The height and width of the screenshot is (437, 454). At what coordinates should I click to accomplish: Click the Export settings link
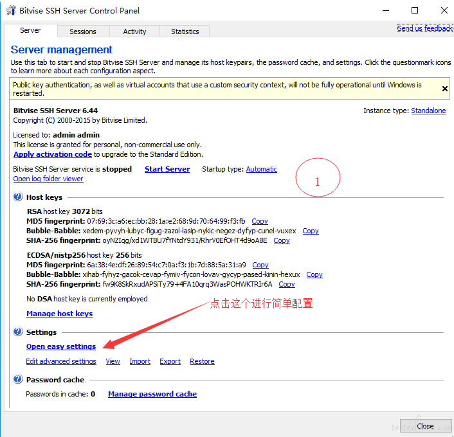click(x=170, y=361)
